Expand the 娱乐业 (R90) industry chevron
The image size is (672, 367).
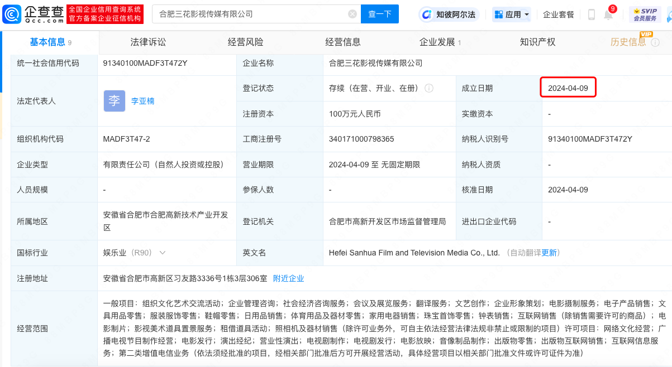coord(163,253)
